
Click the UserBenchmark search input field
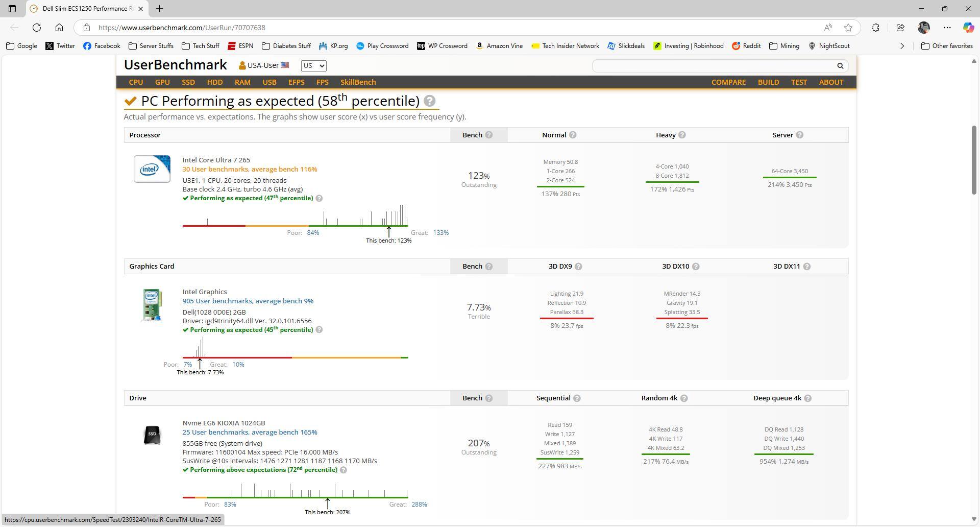713,66
